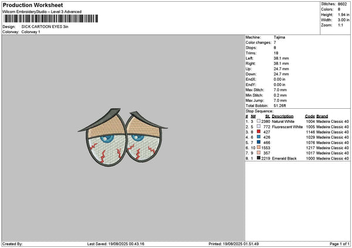
Task: Click the 'Created By:' footer label
Action: pos(12,244)
